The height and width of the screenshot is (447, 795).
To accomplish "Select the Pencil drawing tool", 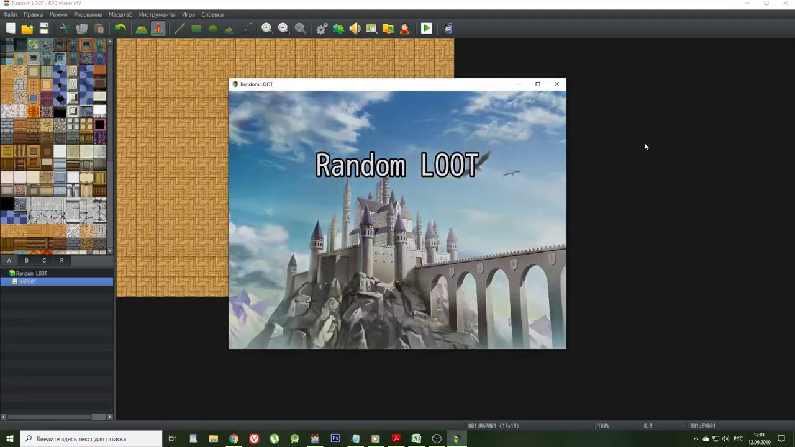I will (x=179, y=28).
